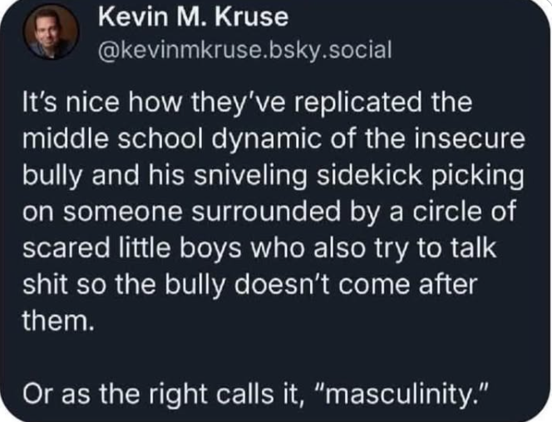The image size is (552, 422).
Task: Open the @kevinmkruse.bsky.social handle
Action: click(x=245, y=51)
